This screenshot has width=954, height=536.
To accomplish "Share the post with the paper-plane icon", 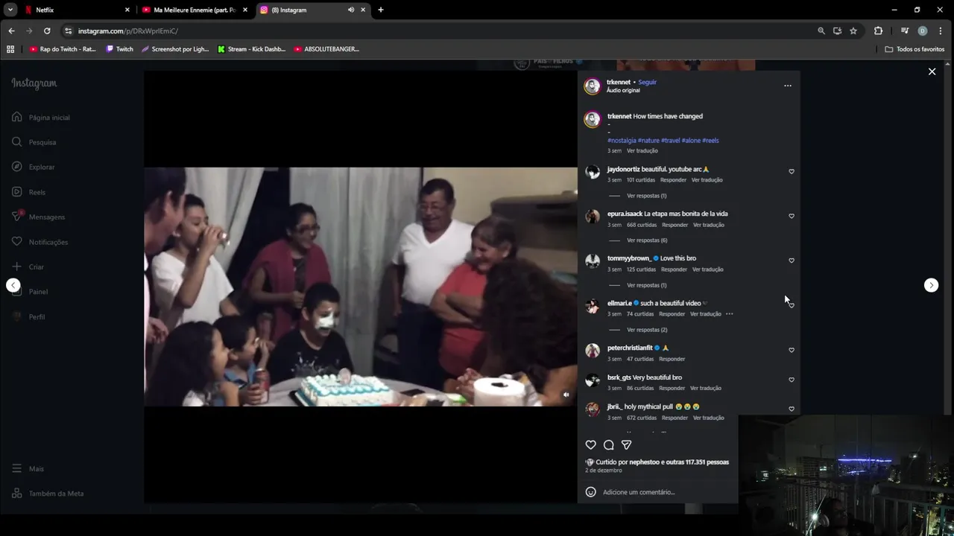I will (x=627, y=444).
